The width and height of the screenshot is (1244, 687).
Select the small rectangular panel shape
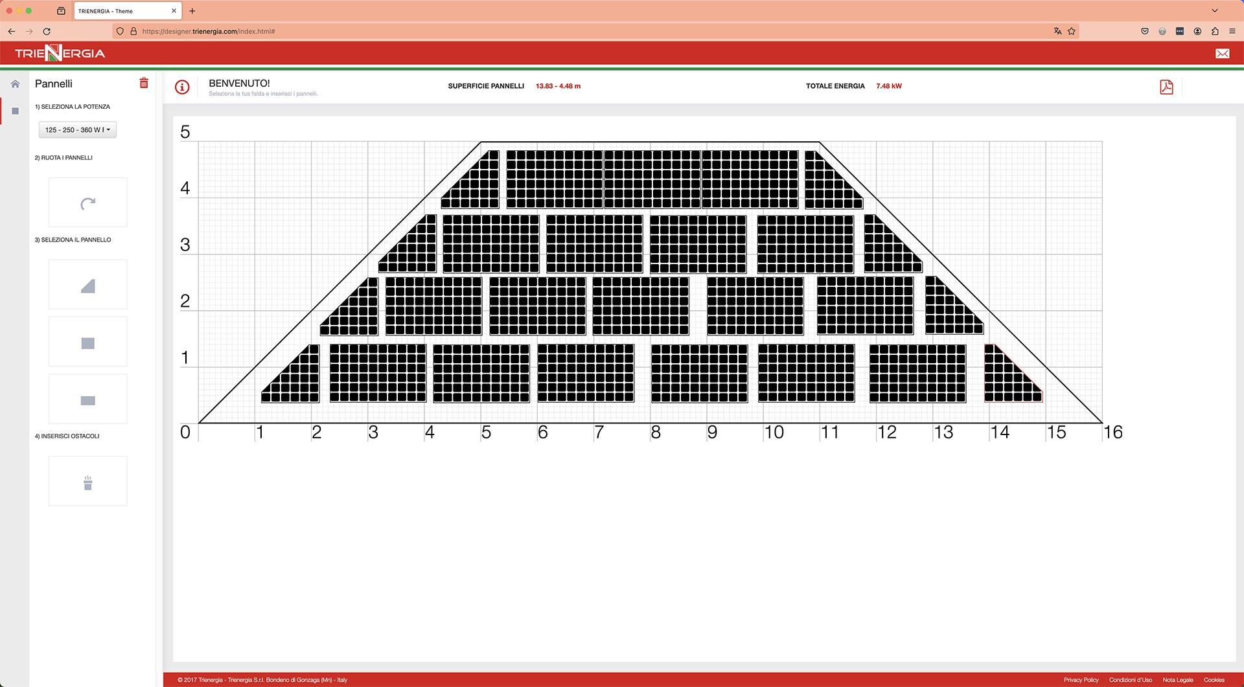[88, 400]
